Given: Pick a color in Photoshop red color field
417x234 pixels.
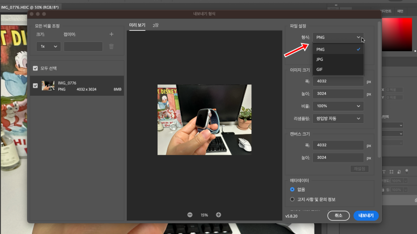Looking at the screenshot, I should (x=397, y=34).
